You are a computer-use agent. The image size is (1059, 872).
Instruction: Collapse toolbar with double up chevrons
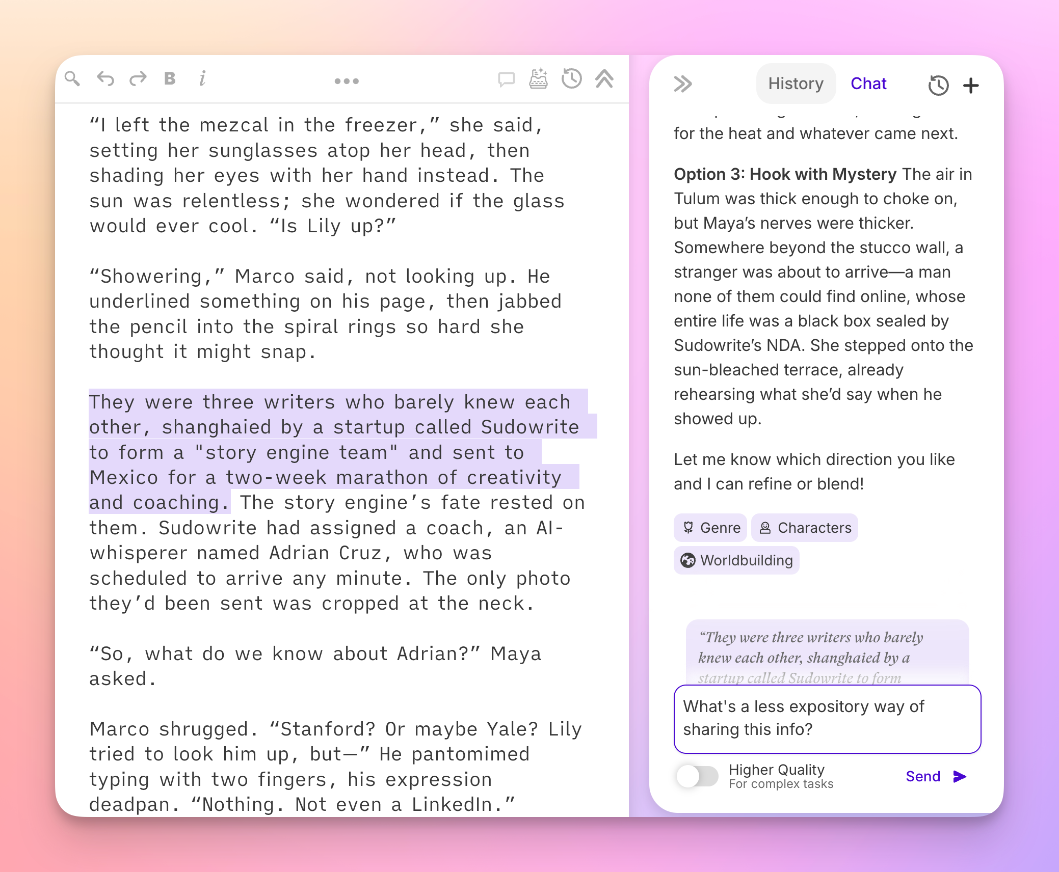604,79
